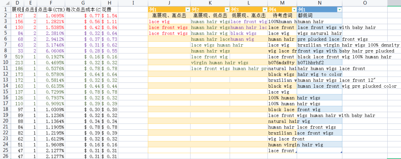Select row 26 header

6,156
